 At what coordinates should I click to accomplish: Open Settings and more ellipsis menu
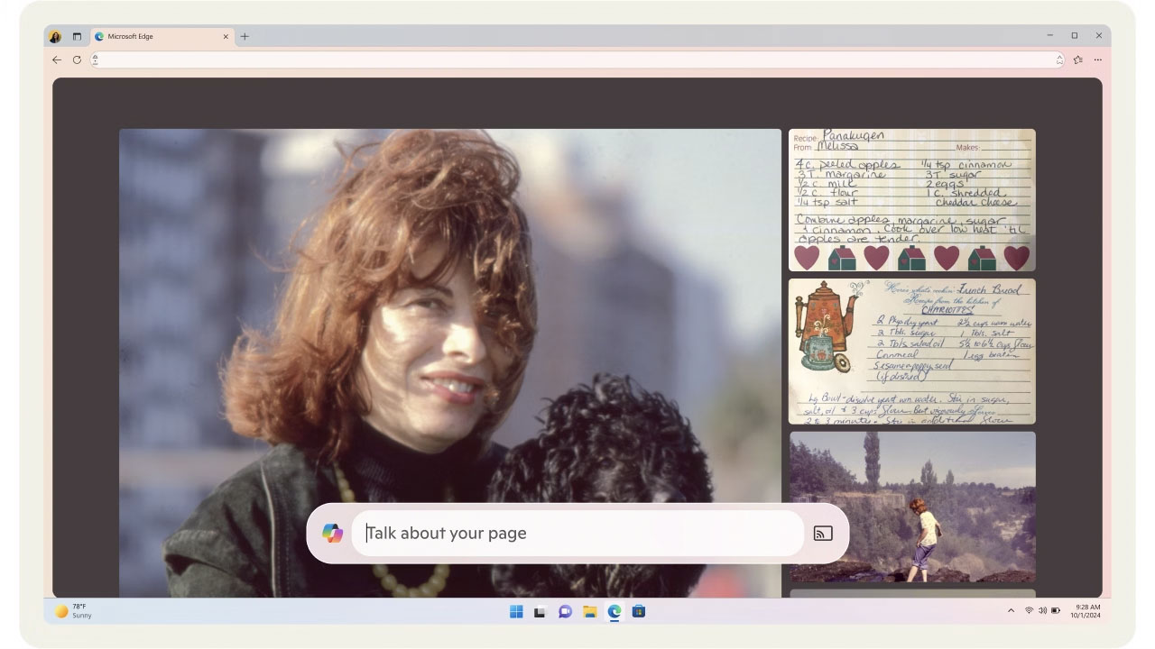(x=1098, y=59)
